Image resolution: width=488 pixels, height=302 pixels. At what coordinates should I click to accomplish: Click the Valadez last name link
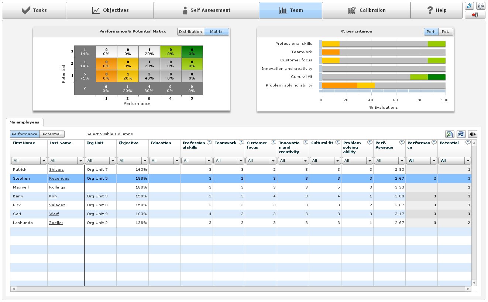(57, 205)
